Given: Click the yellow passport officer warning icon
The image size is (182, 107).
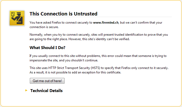Looking at the screenshot, I should click(17, 18).
